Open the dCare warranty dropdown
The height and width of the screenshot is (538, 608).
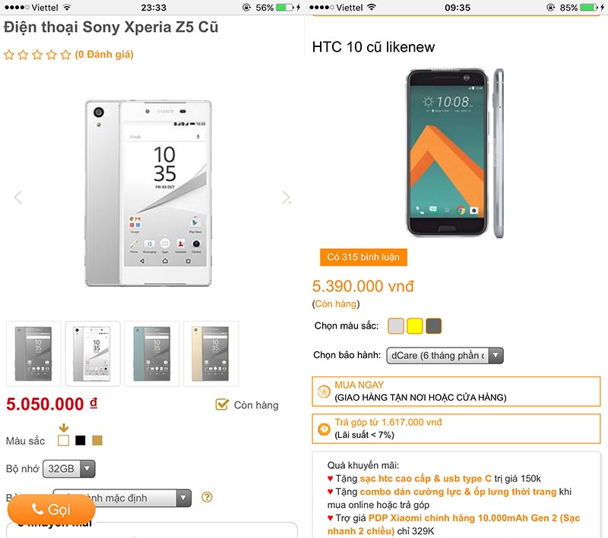pos(445,355)
